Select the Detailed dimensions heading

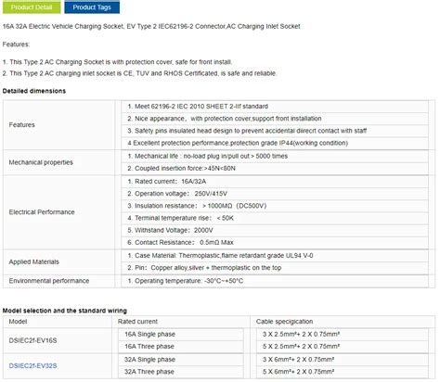pyautogui.click(x=34, y=91)
